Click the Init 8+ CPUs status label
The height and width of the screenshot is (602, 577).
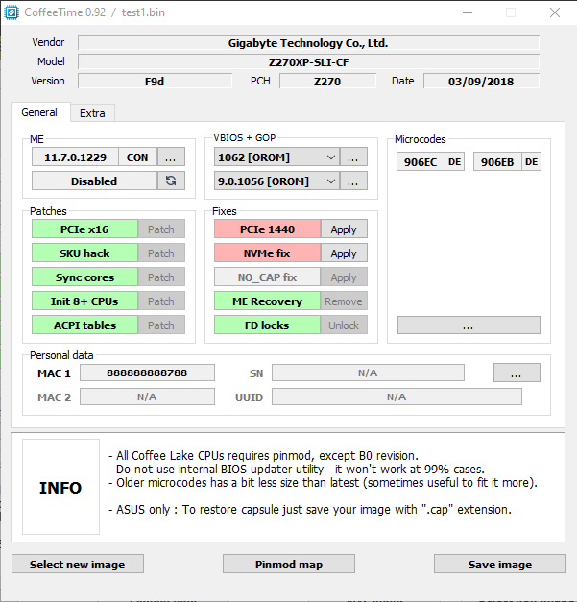[84, 301]
